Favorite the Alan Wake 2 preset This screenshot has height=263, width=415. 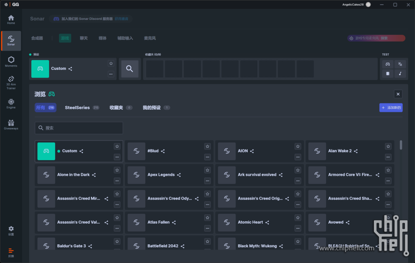click(388, 146)
